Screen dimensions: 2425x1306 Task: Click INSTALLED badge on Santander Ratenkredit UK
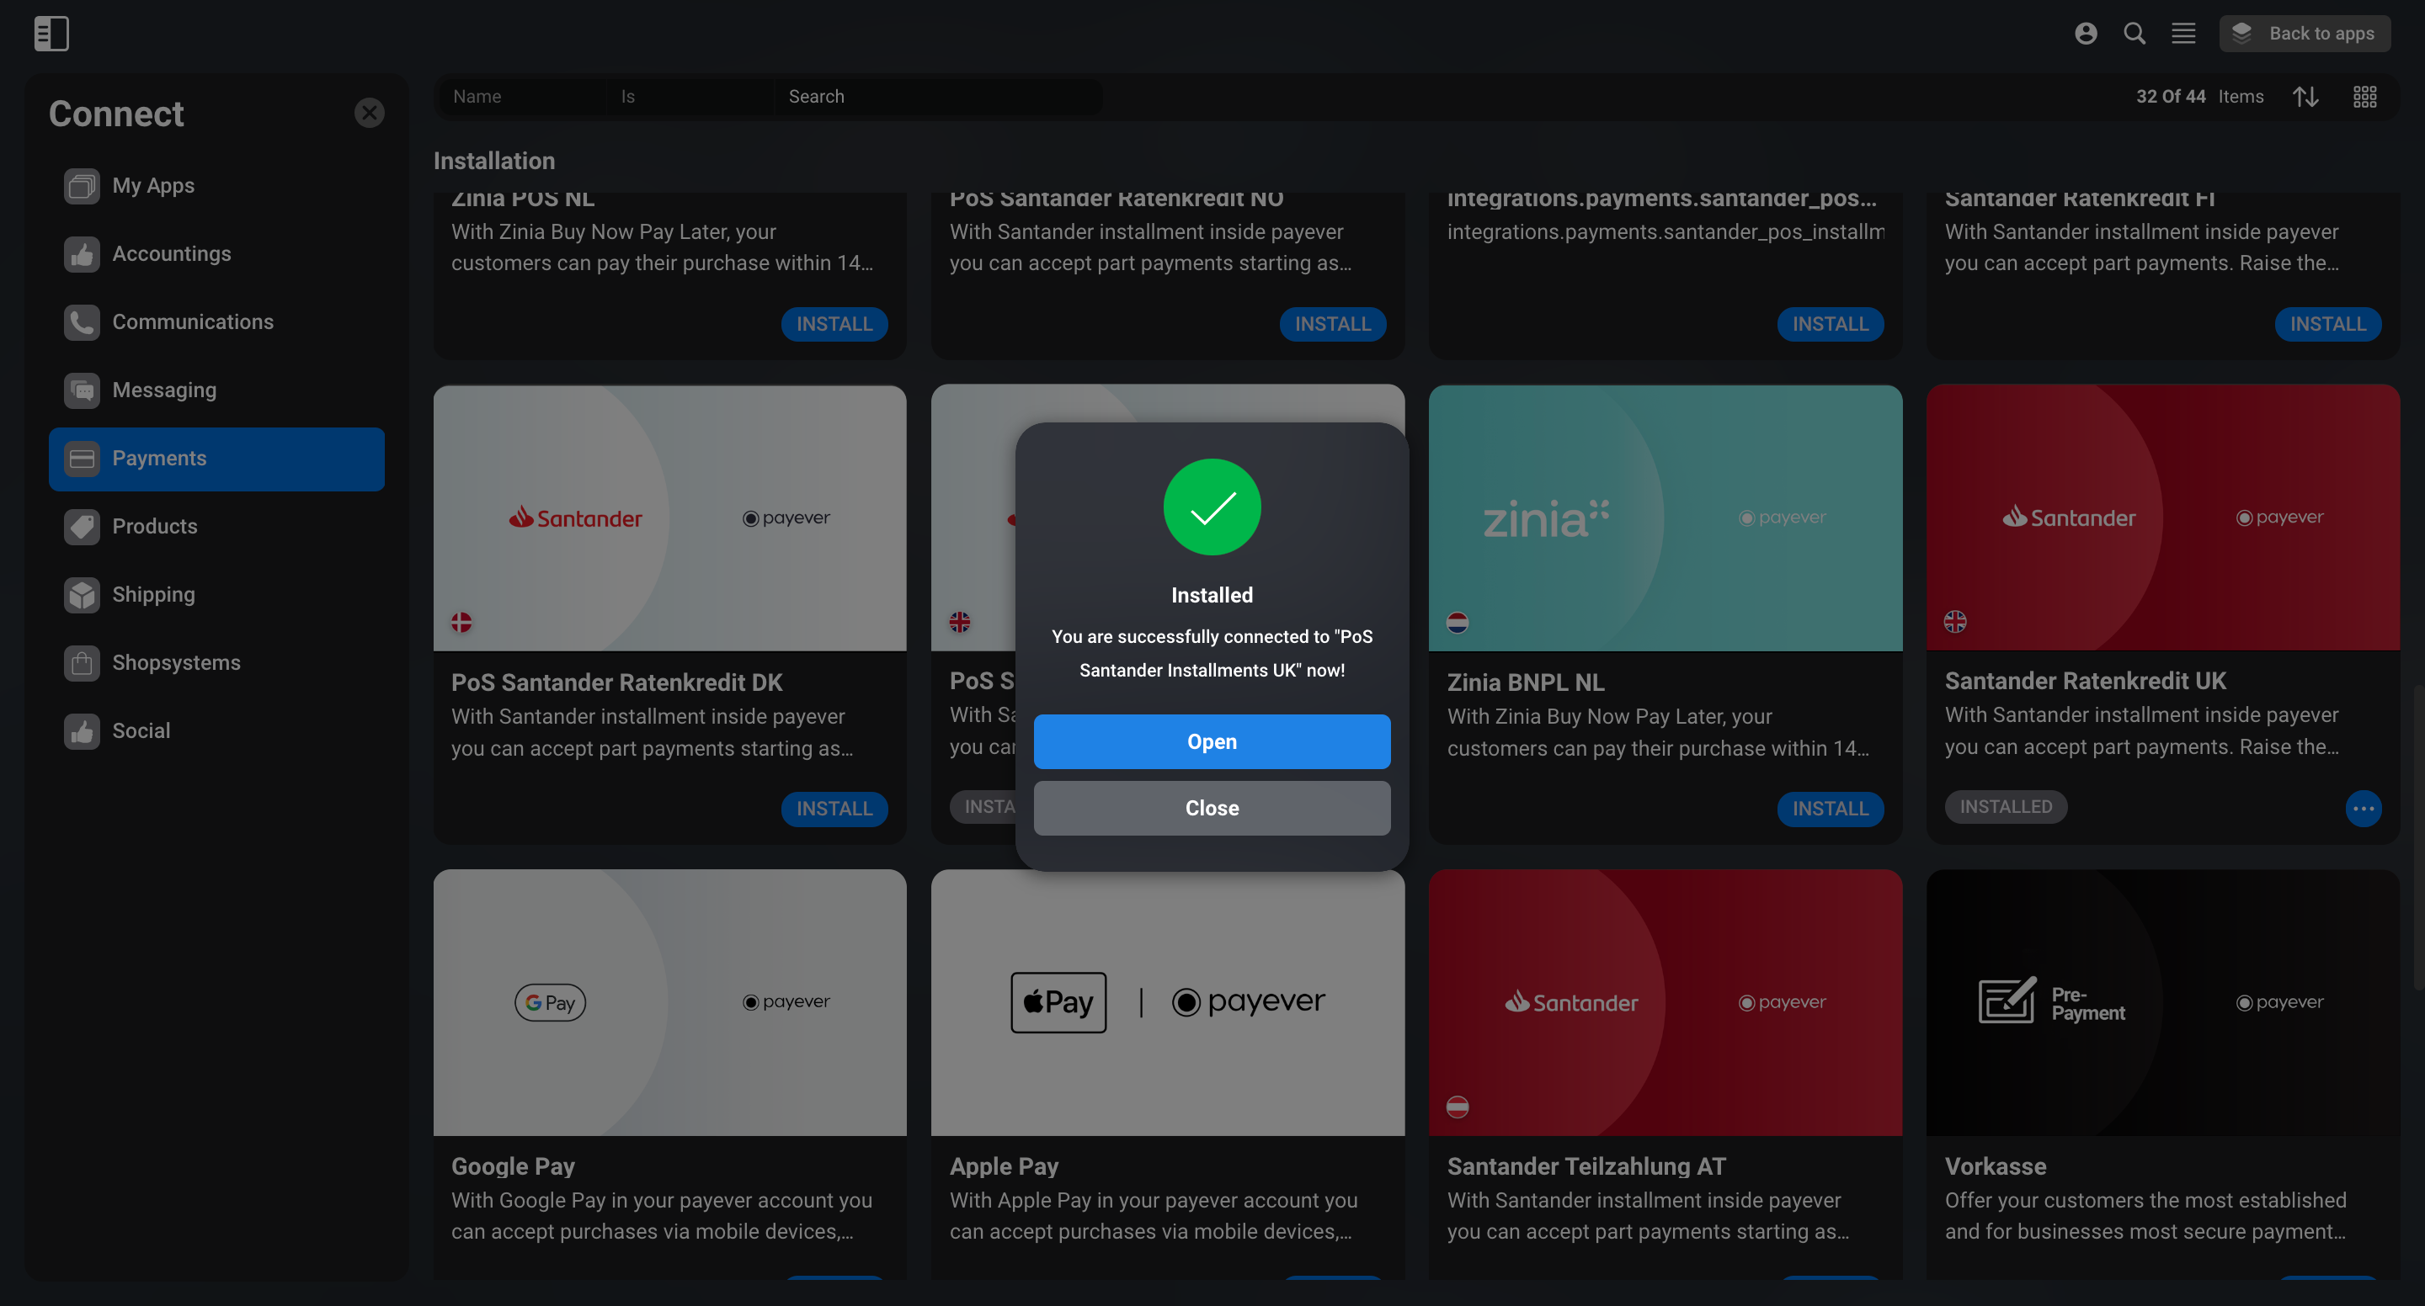(2006, 807)
